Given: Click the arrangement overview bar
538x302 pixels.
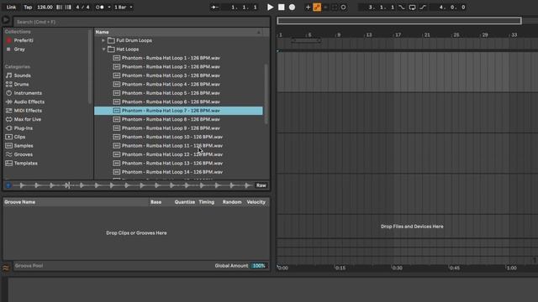Looking at the screenshot, I should pyautogui.click(x=399, y=21).
